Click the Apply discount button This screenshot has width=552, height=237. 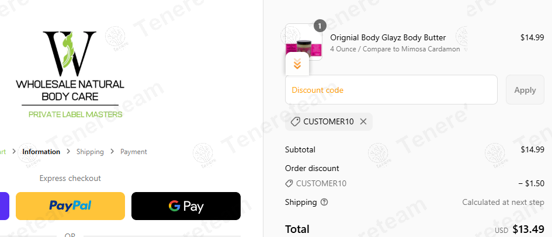525,90
